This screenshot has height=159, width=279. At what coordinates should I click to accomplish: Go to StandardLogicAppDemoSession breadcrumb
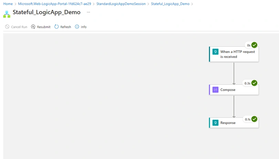pos(121,4)
